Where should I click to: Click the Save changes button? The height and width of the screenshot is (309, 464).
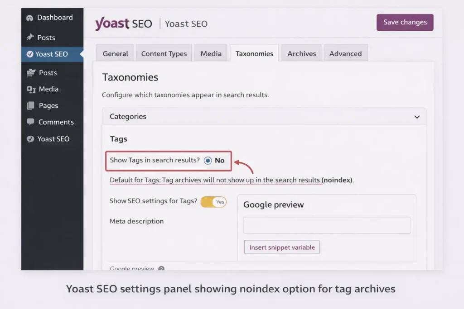click(x=405, y=22)
